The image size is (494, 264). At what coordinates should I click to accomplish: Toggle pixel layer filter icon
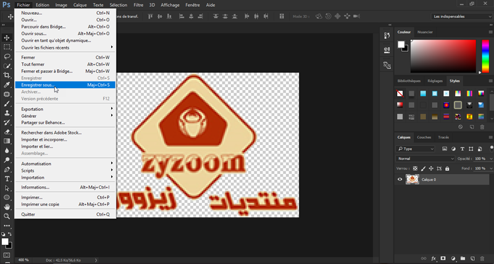[445, 149]
